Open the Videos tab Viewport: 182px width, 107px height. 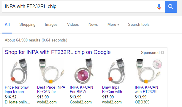73,25
